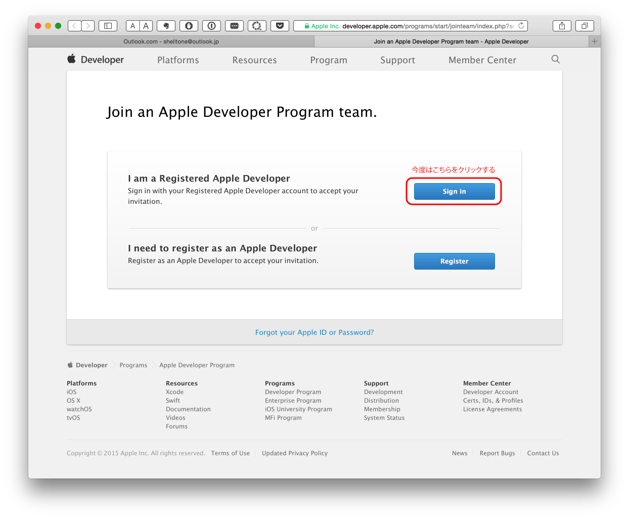
Task: Open the Xcode resources link
Action: (174, 392)
